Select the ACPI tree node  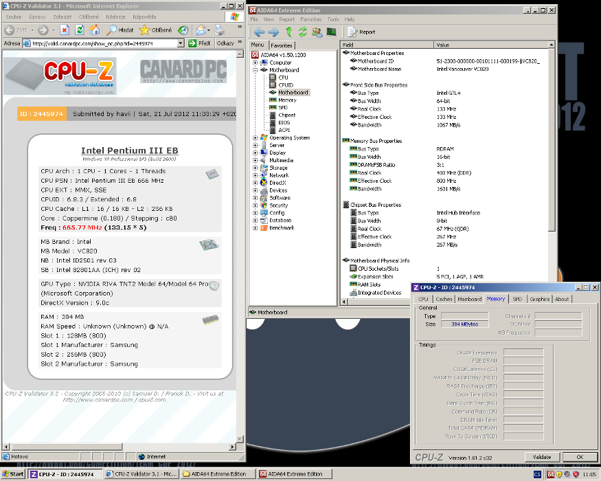click(x=284, y=130)
